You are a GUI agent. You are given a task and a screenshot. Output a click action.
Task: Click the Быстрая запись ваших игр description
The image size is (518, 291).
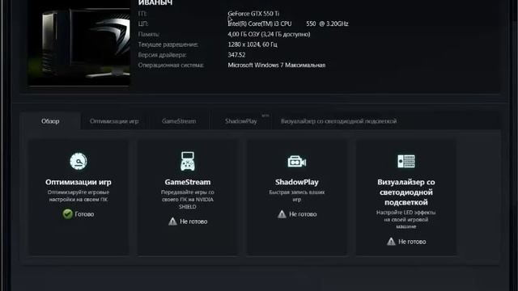[x=297, y=196]
